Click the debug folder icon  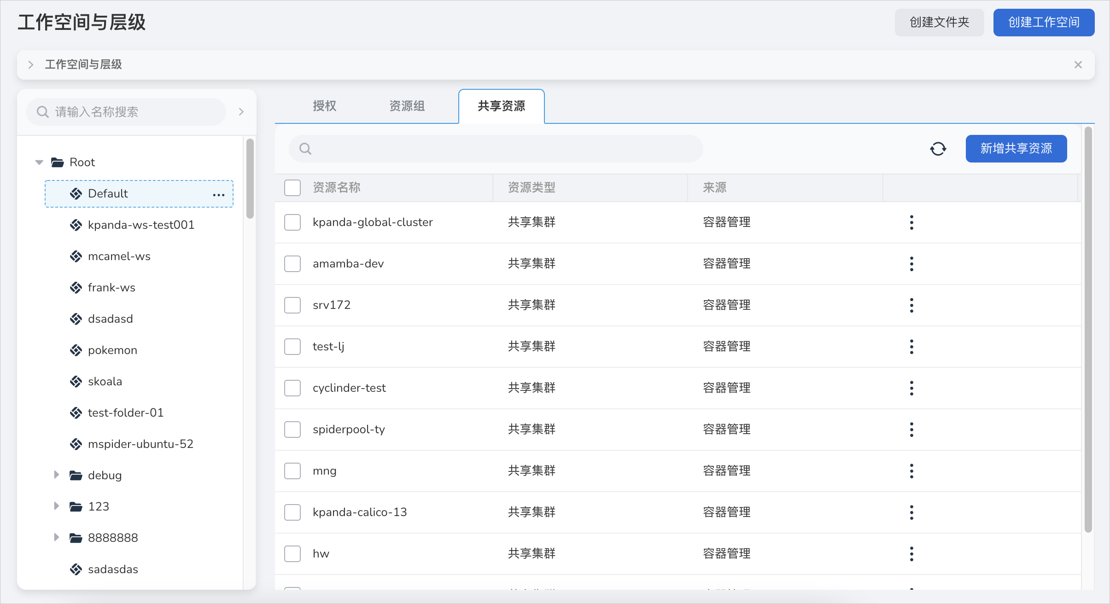[x=76, y=476]
